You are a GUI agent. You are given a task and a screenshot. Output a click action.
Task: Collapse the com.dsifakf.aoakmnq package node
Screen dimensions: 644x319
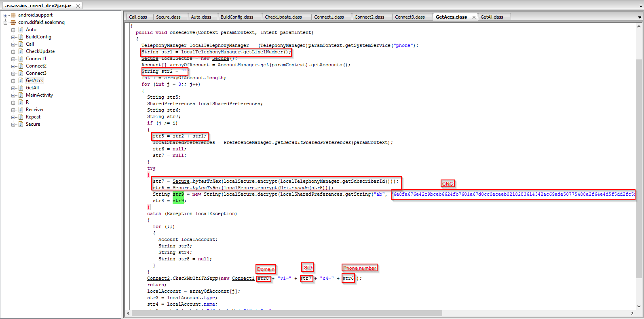[6, 23]
